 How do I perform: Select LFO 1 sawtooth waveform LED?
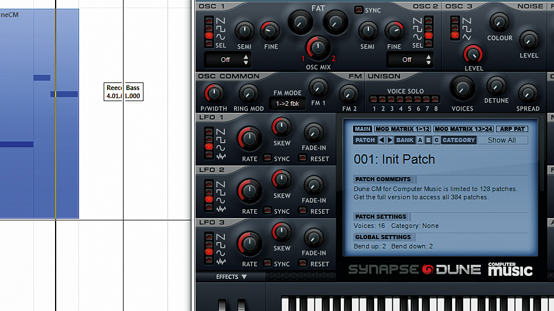click(209, 132)
